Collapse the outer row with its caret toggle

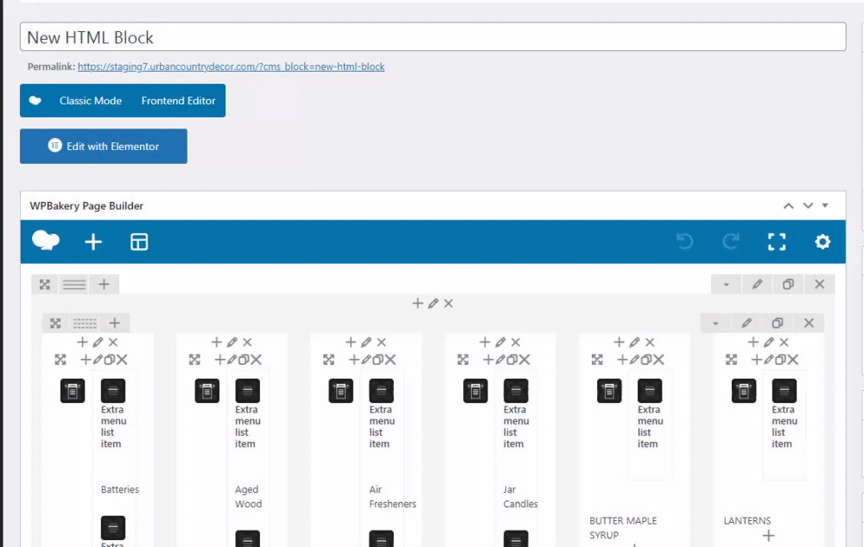click(727, 284)
